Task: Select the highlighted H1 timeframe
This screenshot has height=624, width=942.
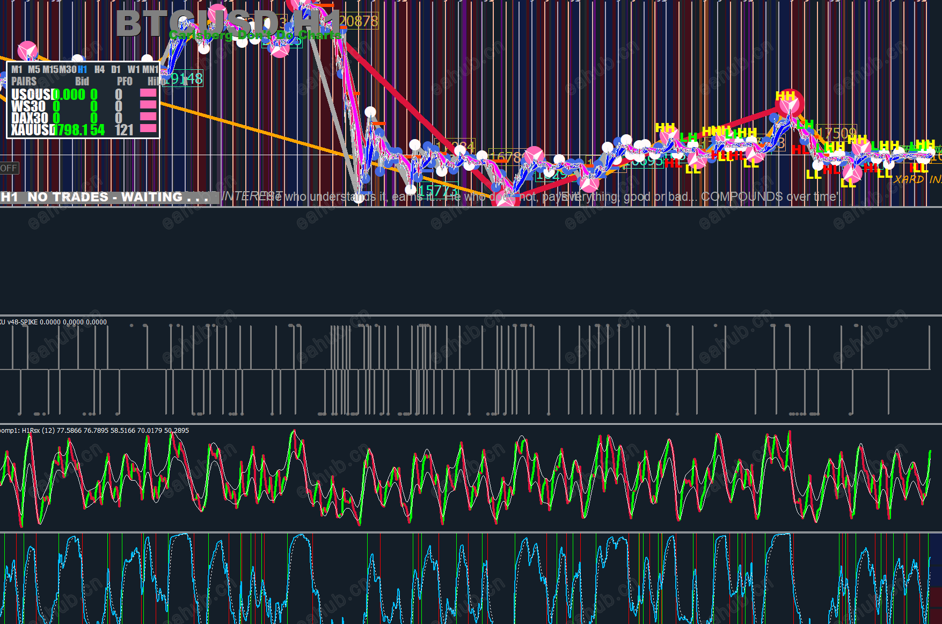Action: (82, 69)
